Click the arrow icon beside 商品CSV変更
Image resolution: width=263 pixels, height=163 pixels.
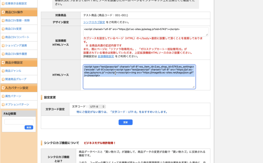pyautogui.click(x=3, y=29)
